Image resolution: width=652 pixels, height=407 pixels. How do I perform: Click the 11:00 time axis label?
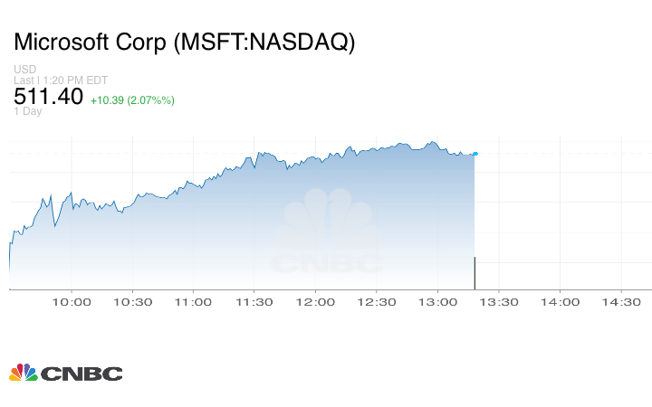pos(193,302)
